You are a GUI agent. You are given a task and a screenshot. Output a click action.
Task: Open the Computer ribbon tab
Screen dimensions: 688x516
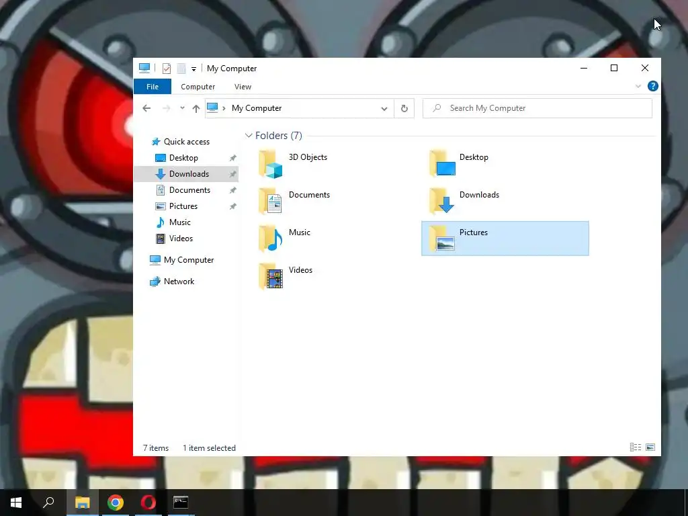[198, 87]
